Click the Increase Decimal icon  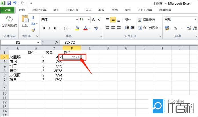pyautogui.click(x=189, y=28)
